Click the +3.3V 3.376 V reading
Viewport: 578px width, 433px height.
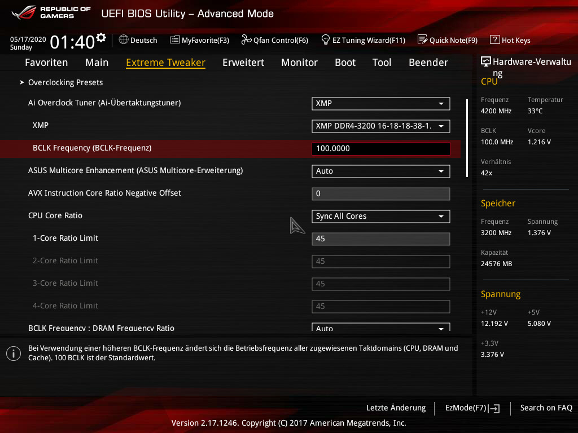point(492,354)
